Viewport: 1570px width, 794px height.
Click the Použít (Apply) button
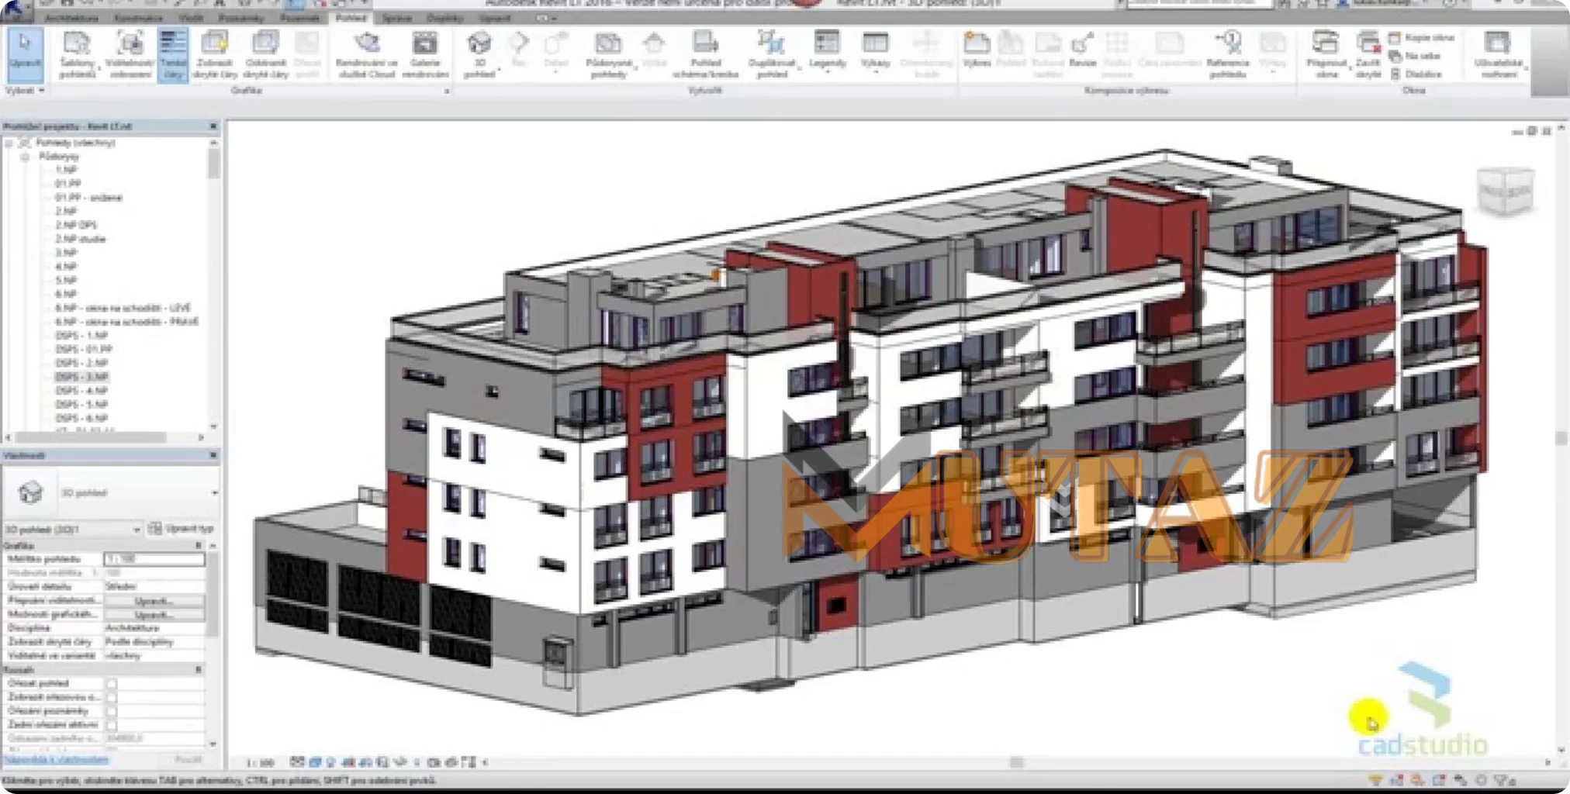pos(188,760)
